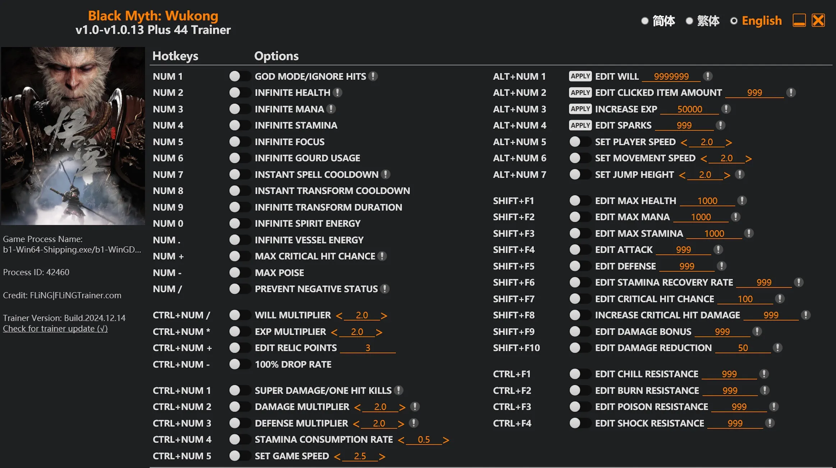
Task: Click info icon beside Edit Max Health value
Action: pyautogui.click(x=742, y=201)
